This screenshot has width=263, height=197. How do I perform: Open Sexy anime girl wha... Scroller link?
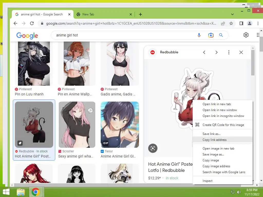pyautogui.click(x=76, y=156)
